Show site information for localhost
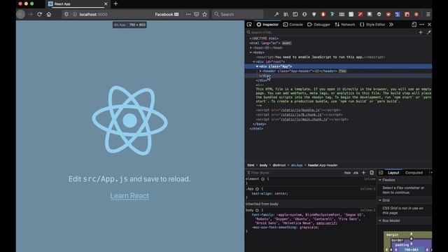The width and height of the screenshot is (448, 252). 75,14
